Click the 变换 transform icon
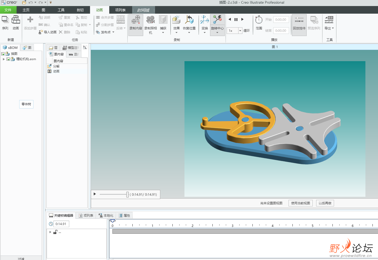Image resolution: width=378 pixels, height=260 pixels. [205, 20]
